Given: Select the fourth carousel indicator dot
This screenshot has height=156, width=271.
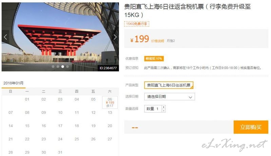Looking at the screenshot, I should 67,67.
